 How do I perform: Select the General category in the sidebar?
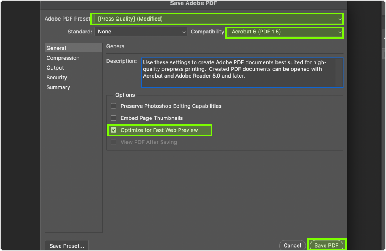(56, 48)
